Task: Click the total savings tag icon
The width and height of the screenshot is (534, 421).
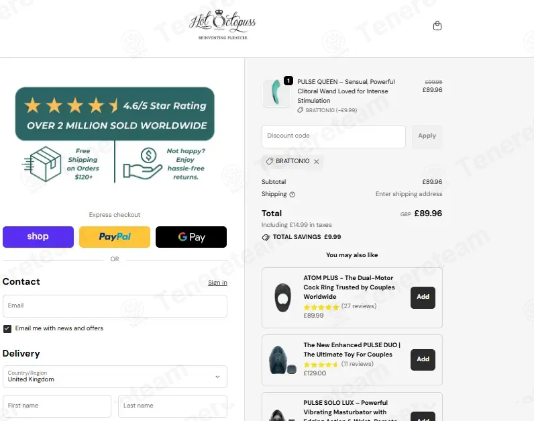Action: (266, 237)
